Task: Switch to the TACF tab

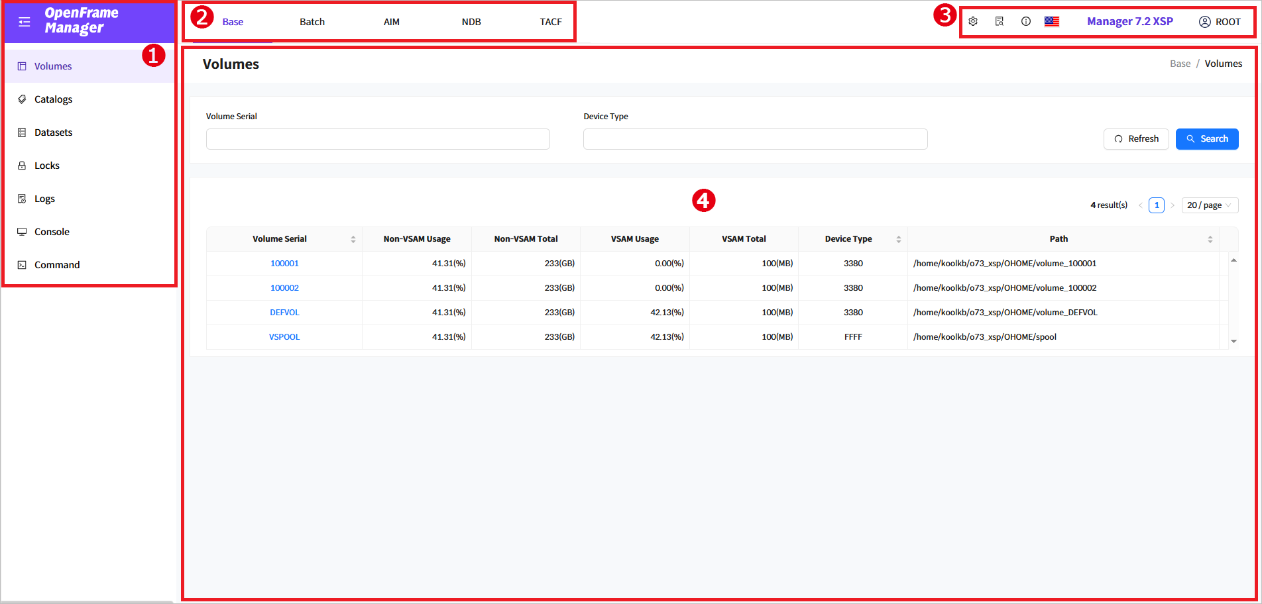Action: 551,22
